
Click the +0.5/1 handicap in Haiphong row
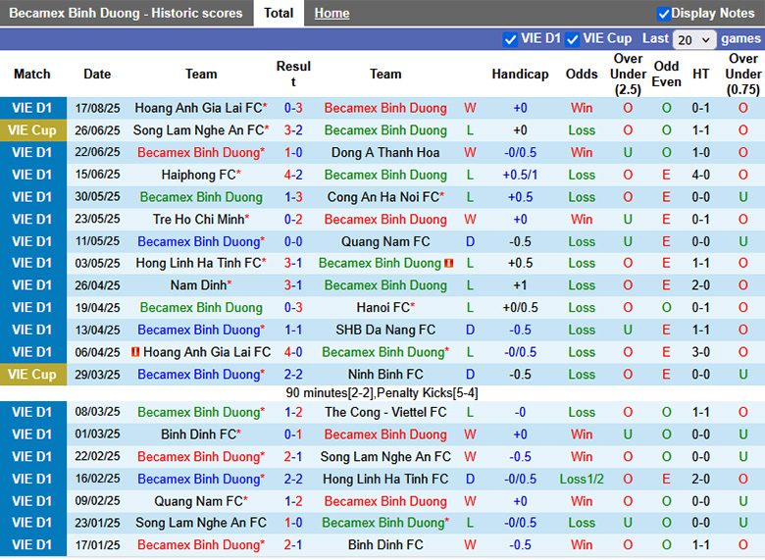pyautogui.click(x=520, y=175)
